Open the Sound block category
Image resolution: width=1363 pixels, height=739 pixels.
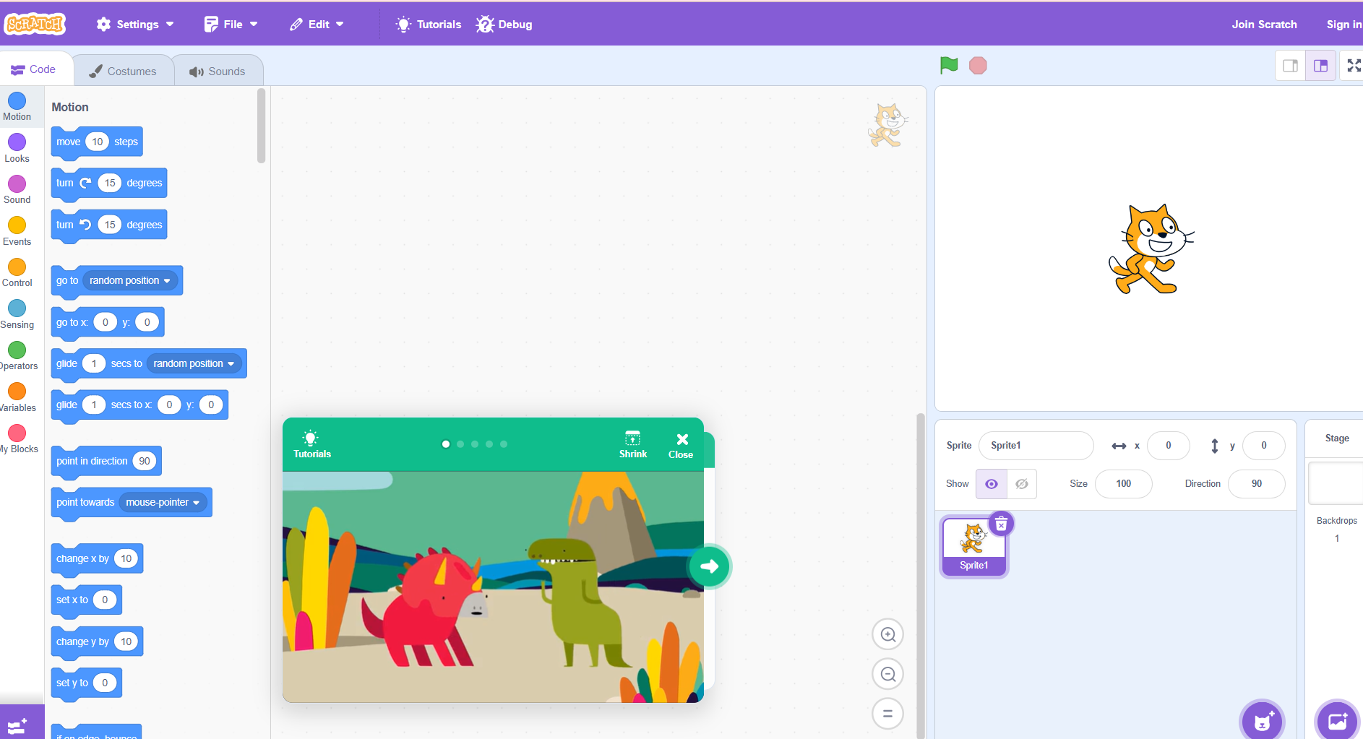(x=17, y=189)
